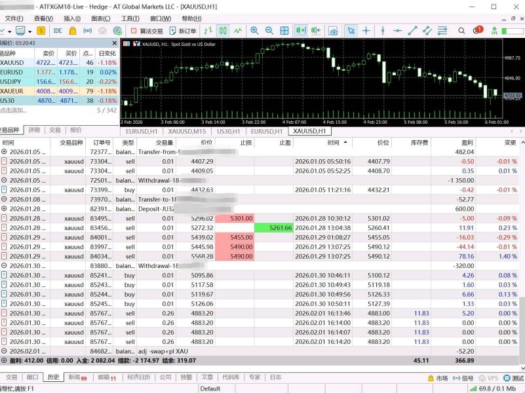Click the search magnifier icon in toolbar
Image resolution: width=525 pixels, height=393 pixels.
tap(461, 31)
